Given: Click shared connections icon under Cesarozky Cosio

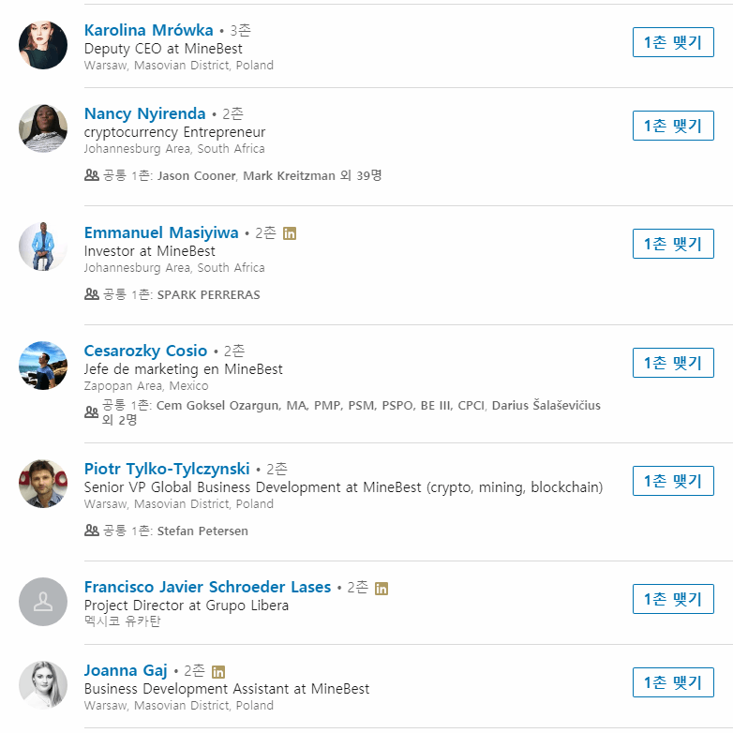Looking at the screenshot, I should [92, 412].
